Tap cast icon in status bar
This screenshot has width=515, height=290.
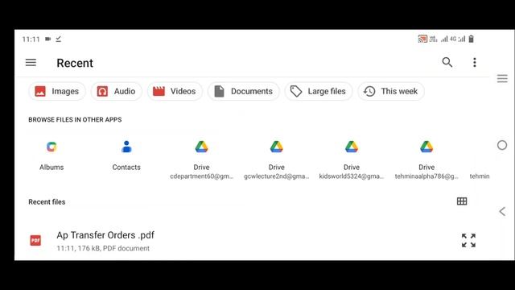[x=422, y=39]
